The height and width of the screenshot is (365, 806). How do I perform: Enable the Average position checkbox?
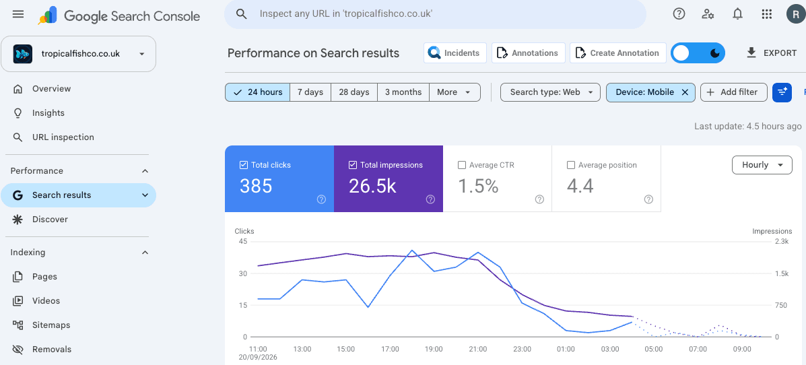coord(570,165)
